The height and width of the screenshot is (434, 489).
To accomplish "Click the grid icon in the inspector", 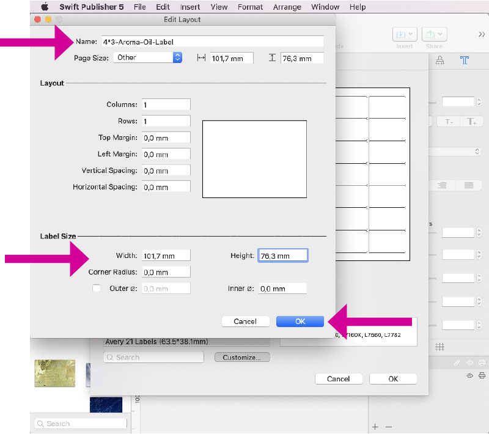I will point(439,347).
